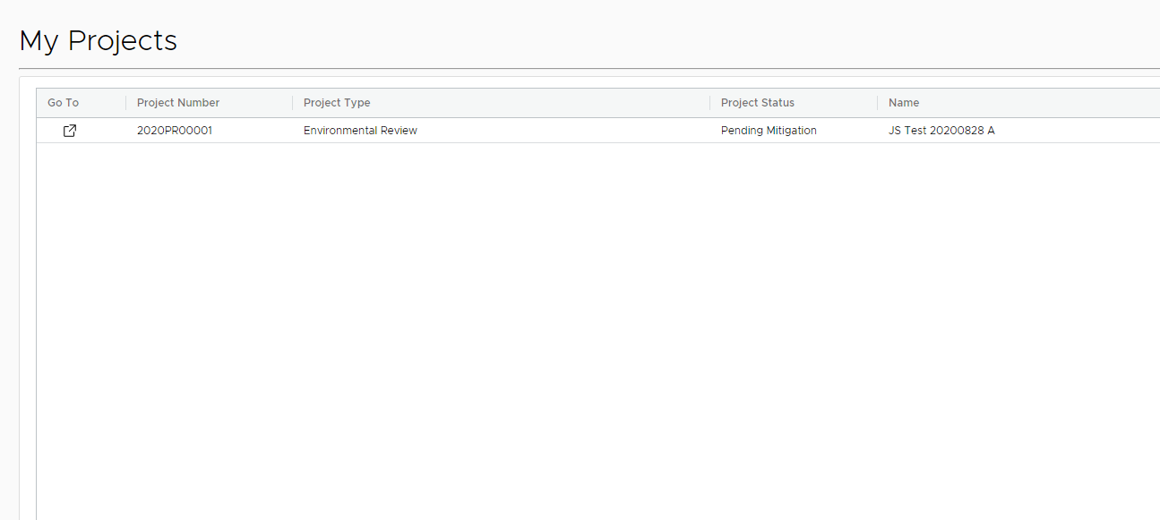The image size is (1160, 520).
Task: Select the JS Test 20200828 A name cell
Action: point(941,131)
